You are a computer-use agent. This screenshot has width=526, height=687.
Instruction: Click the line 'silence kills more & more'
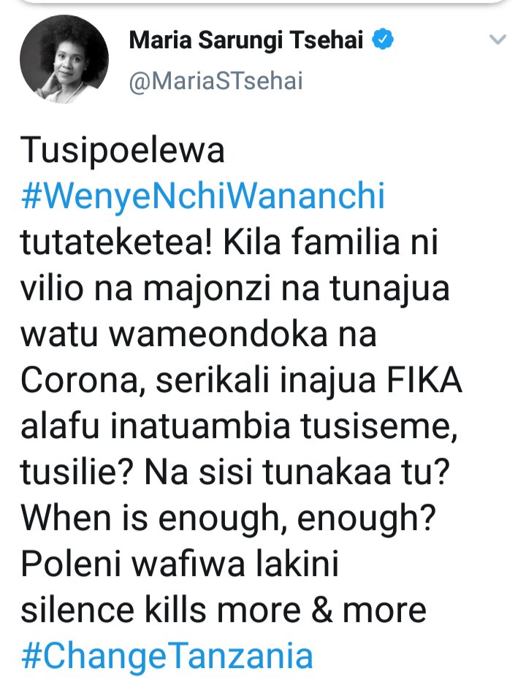pyautogui.click(x=224, y=610)
